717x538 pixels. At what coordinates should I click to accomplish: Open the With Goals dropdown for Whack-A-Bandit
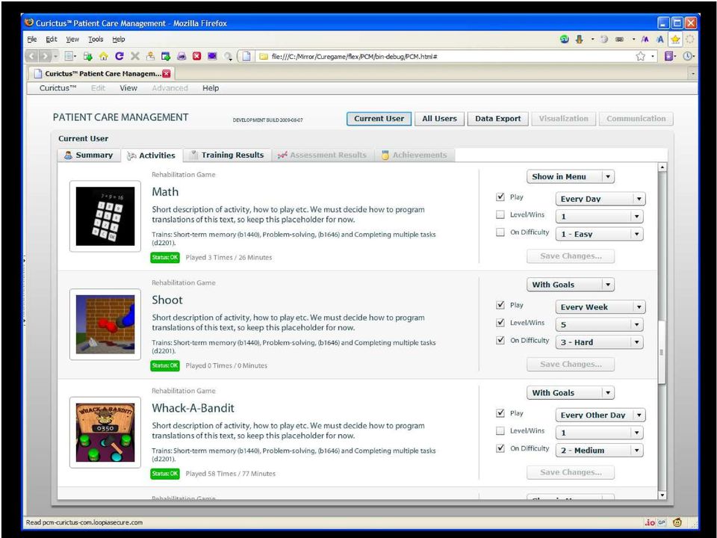coord(570,392)
